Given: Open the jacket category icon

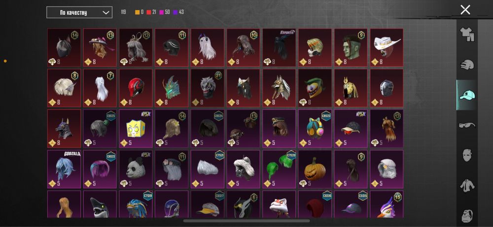Looking at the screenshot, I should [x=467, y=186].
